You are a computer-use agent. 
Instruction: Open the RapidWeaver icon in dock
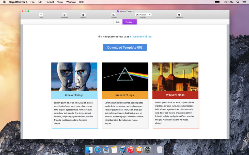122,150
